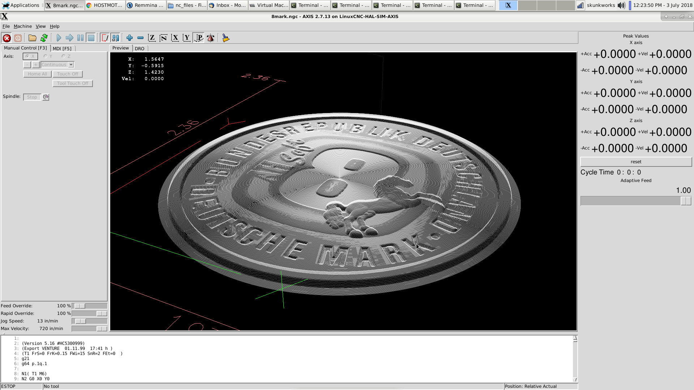
Task: Select Y axis radio button
Action: 48,56
